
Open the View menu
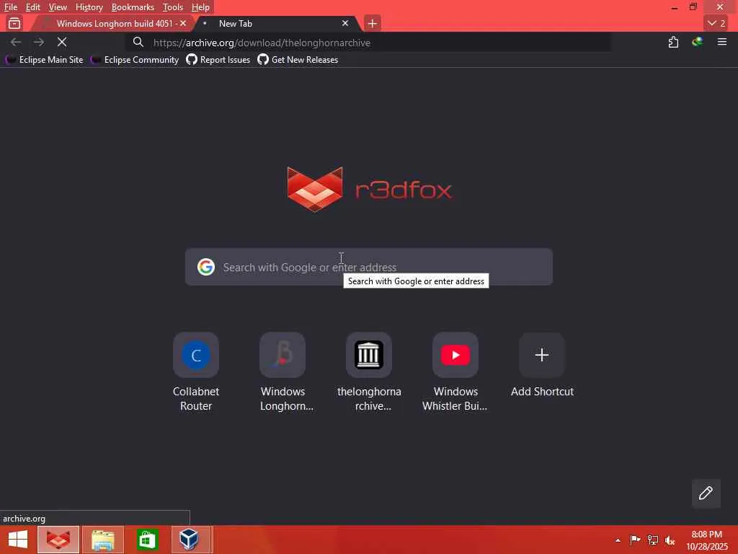(58, 7)
